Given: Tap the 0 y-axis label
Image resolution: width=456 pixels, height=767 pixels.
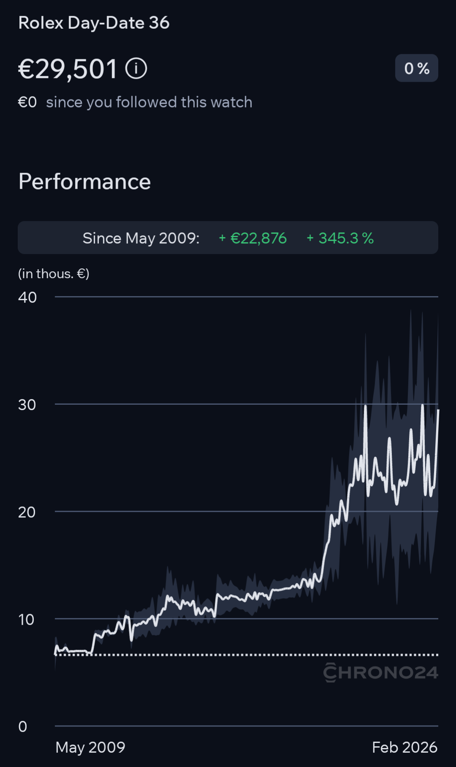Looking at the screenshot, I should pos(23,727).
